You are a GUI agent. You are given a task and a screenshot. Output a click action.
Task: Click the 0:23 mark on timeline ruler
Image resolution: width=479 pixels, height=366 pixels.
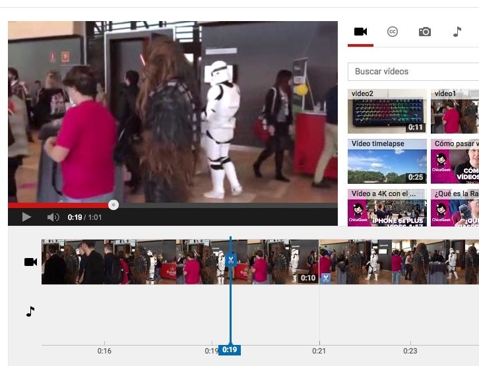410,351
